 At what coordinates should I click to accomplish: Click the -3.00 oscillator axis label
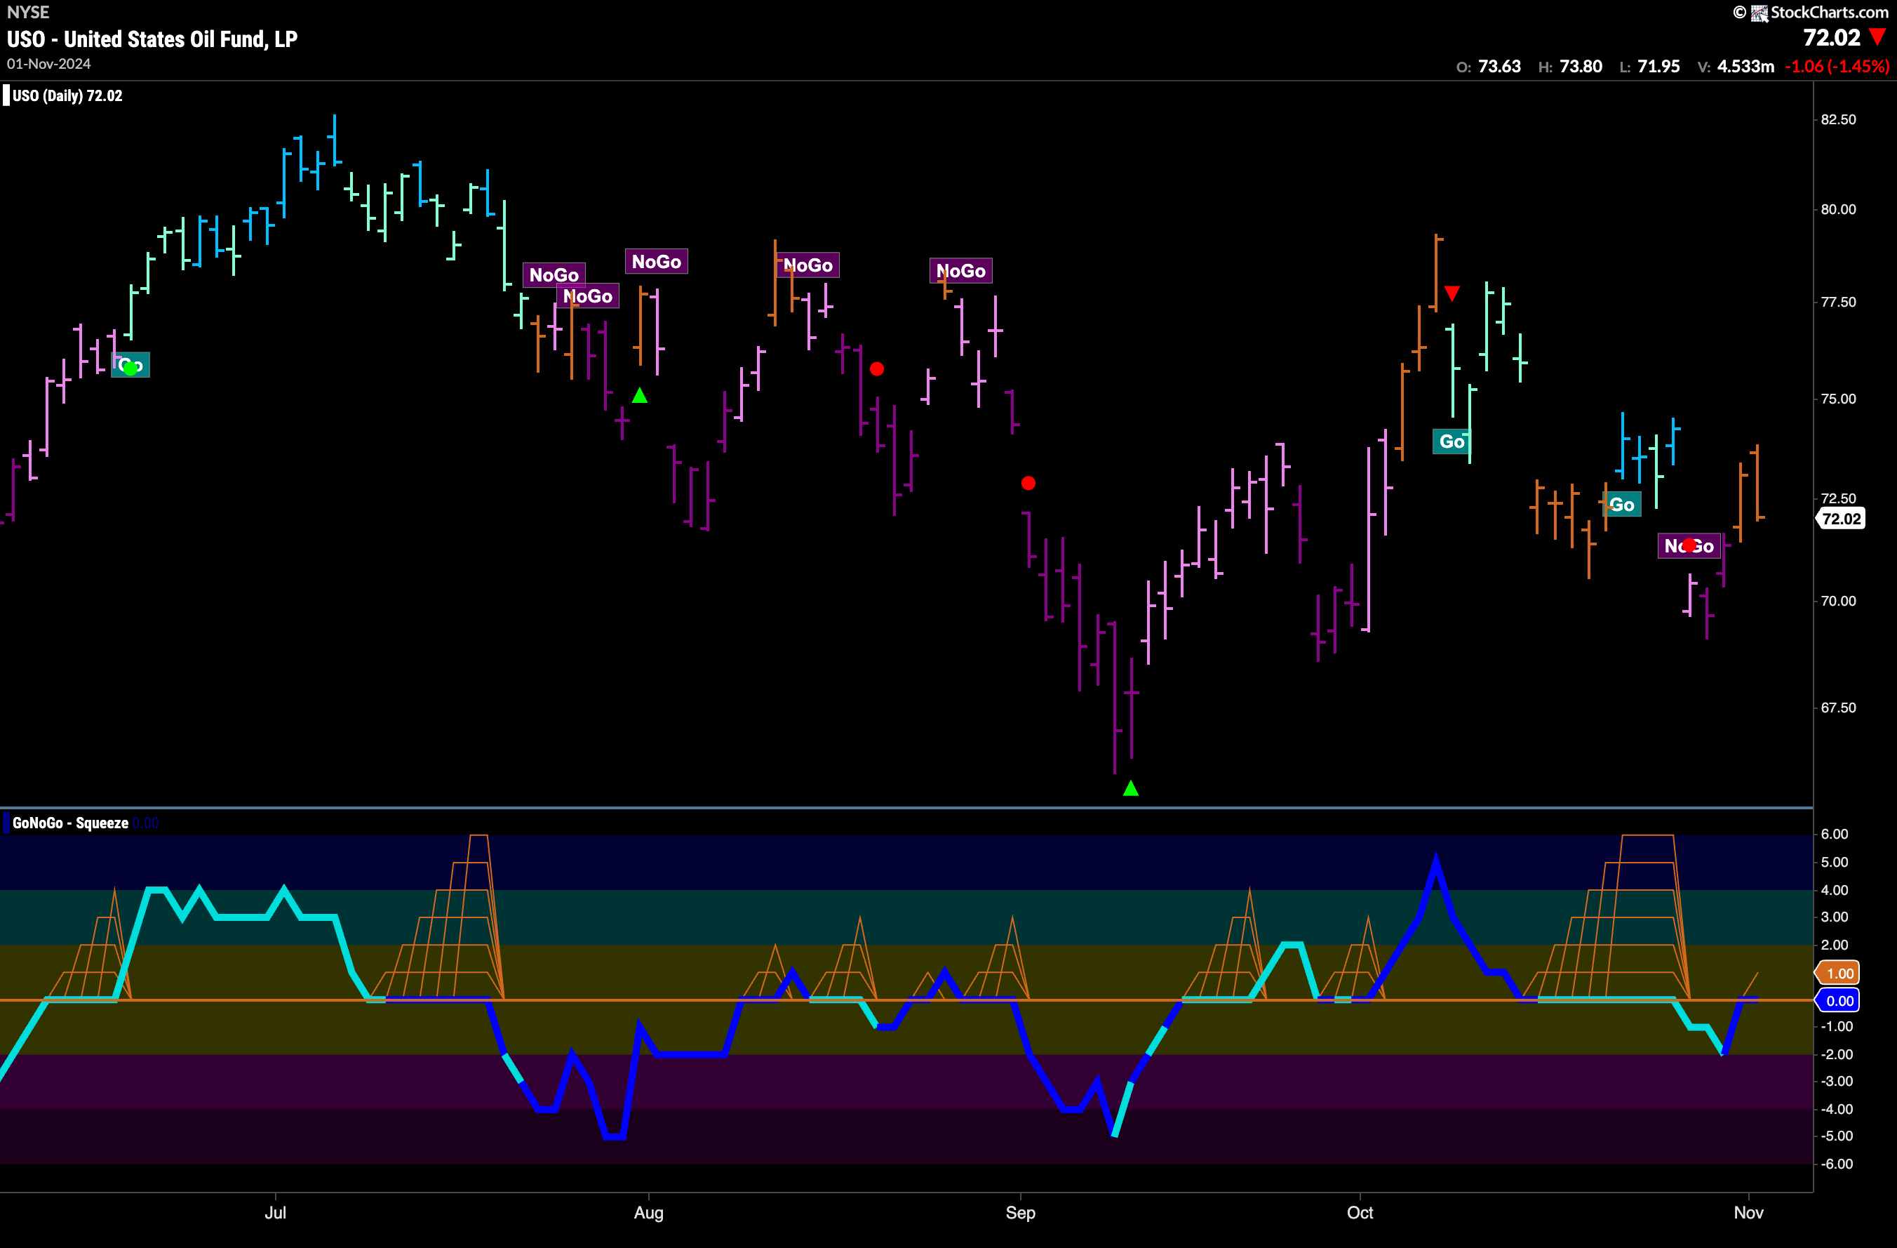point(1837,1082)
